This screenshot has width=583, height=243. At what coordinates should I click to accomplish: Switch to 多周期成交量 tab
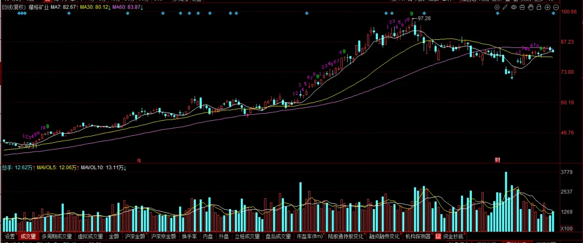tap(57, 237)
